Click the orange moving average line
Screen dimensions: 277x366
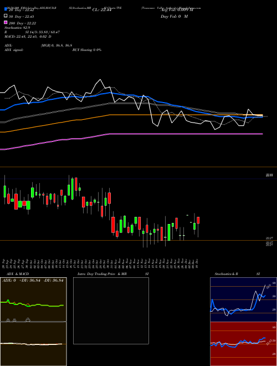tap(131, 115)
